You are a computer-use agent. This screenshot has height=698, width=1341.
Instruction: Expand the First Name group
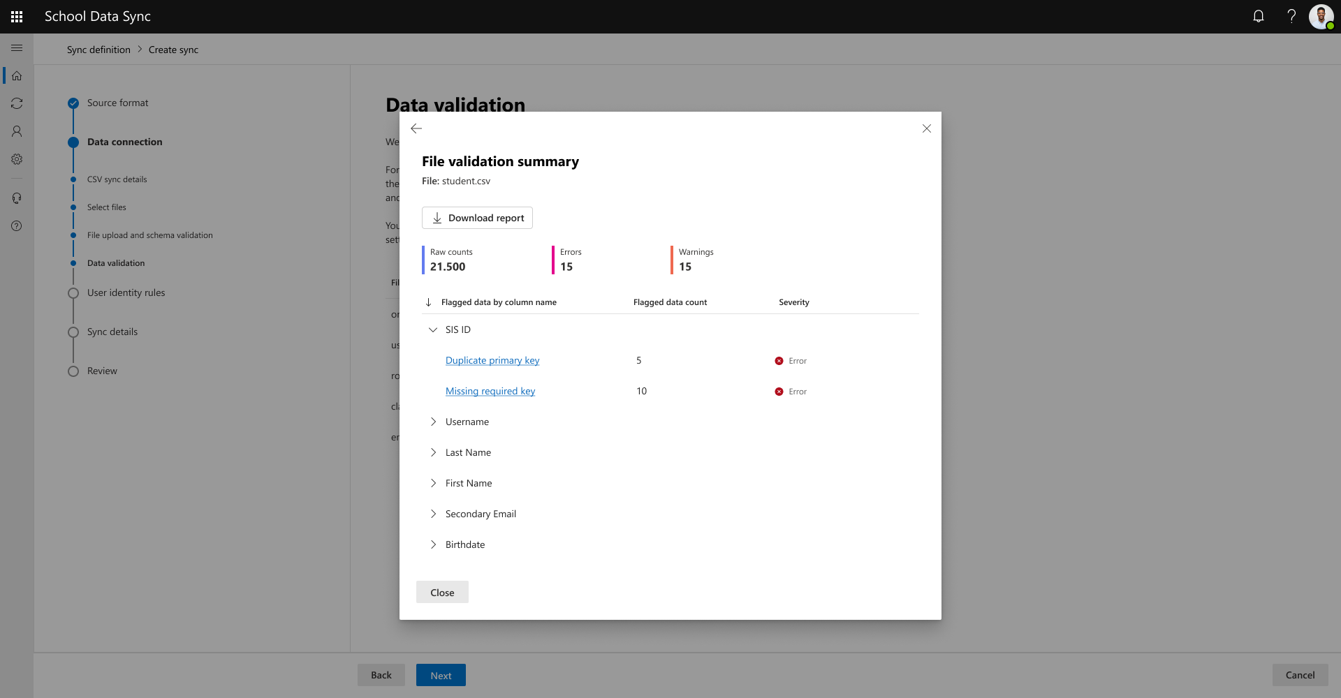tap(433, 483)
